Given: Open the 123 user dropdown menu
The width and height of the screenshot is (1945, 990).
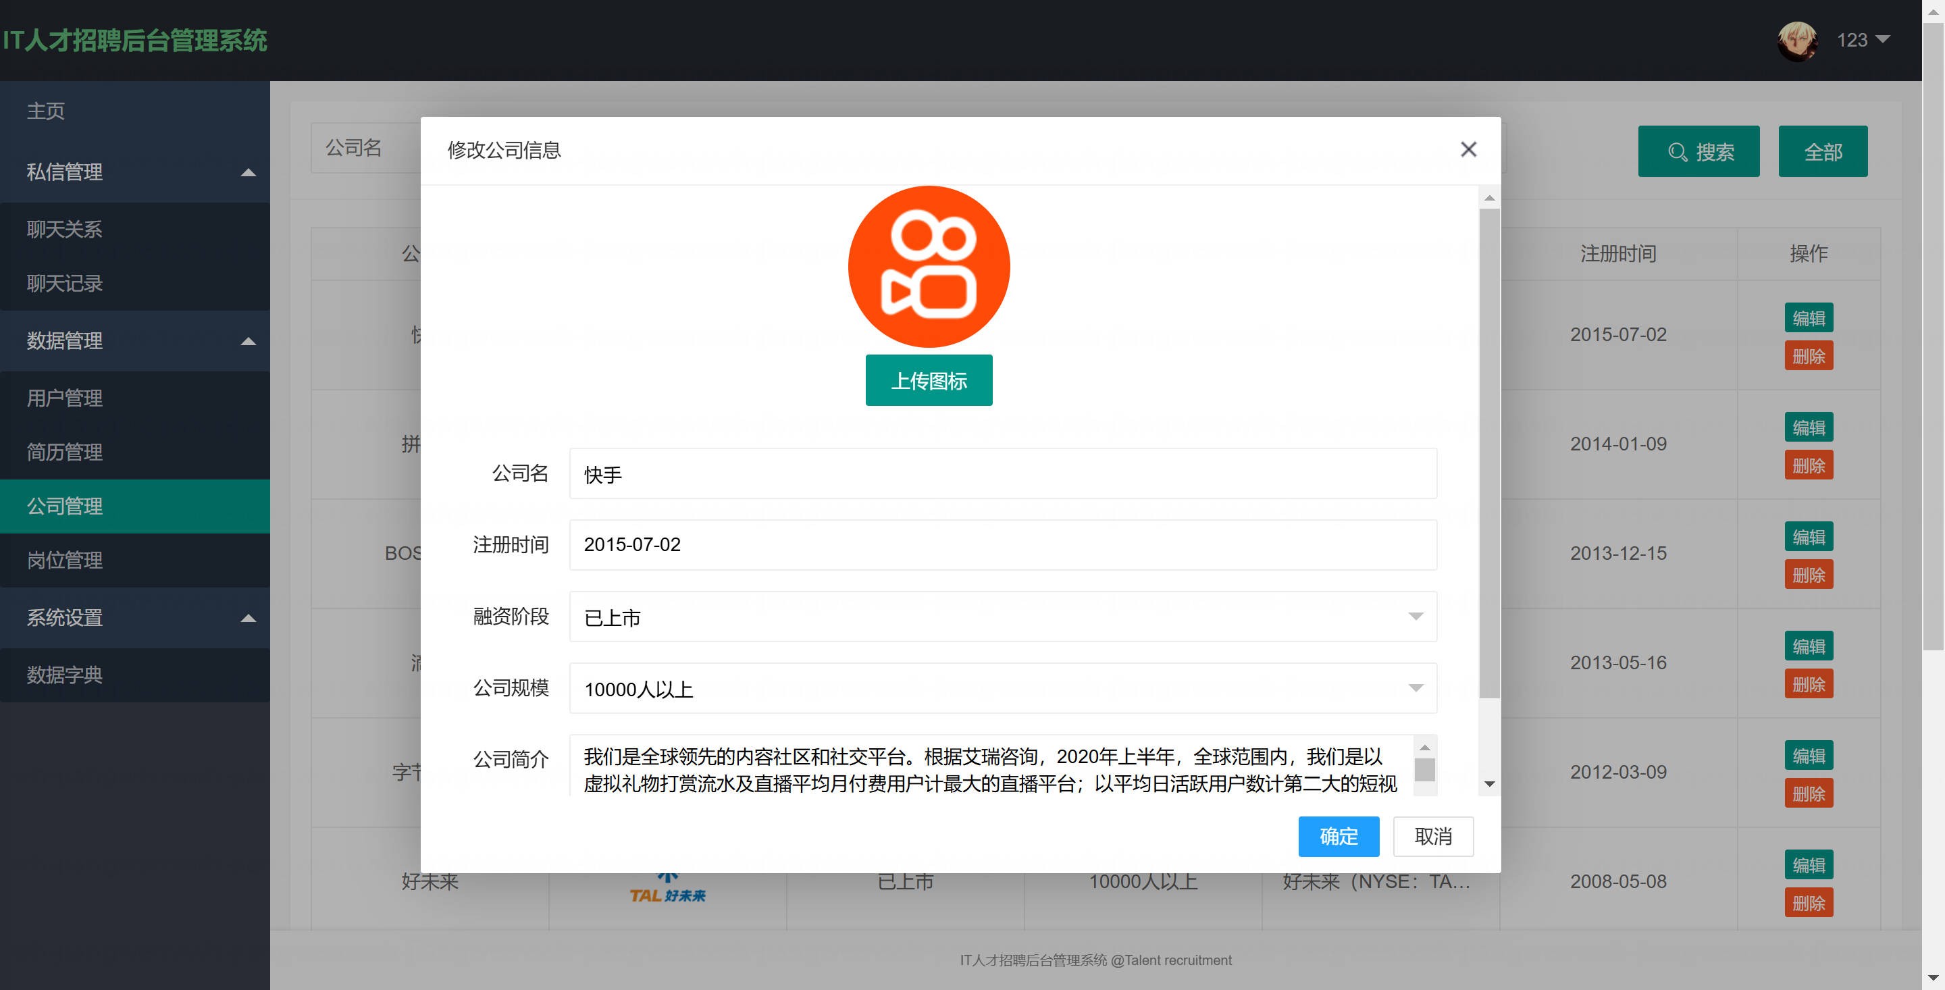Looking at the screenshot, I should pyautogui.click(x=1863, y=40).
